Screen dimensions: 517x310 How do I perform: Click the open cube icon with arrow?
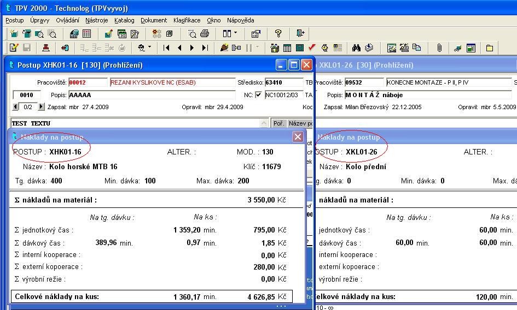(26, 34)
